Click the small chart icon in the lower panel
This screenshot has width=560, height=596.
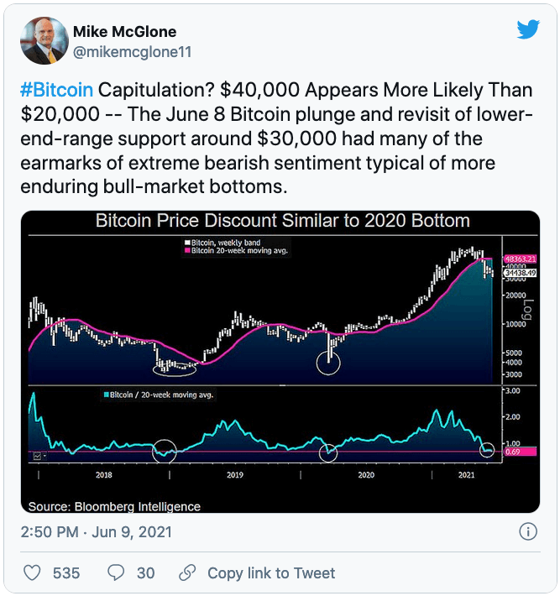(x=37, y=455)
